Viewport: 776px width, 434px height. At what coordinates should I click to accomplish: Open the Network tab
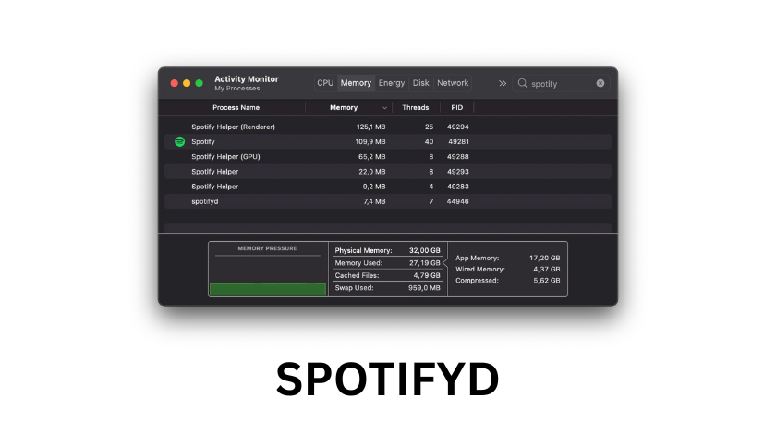tap(453, 83)
